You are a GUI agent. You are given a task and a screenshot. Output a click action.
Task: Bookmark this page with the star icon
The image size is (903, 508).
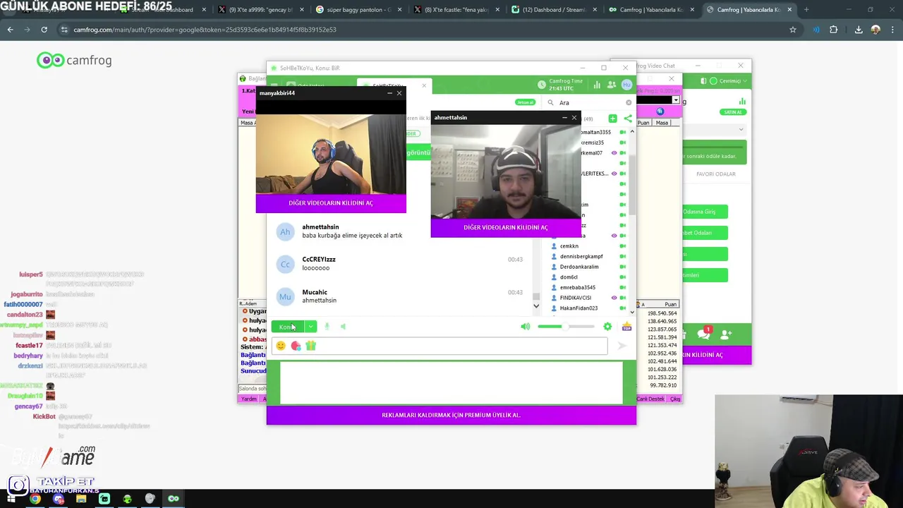tap(793, 30)
